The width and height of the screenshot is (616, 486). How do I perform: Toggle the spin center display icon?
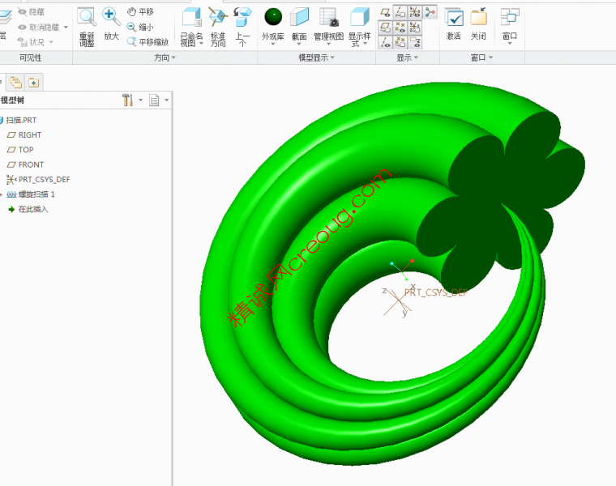[429, 11]
